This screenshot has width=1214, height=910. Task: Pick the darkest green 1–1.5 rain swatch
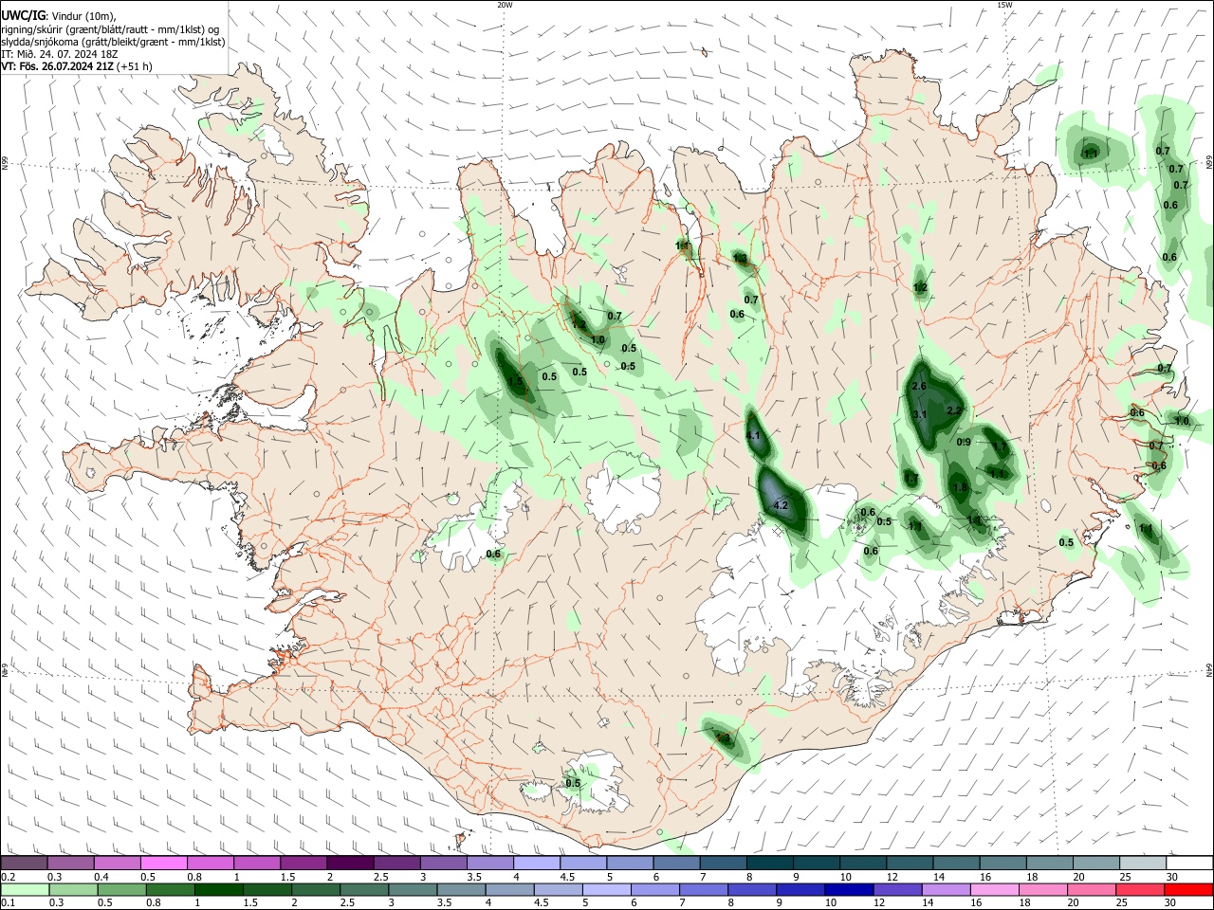218,889
